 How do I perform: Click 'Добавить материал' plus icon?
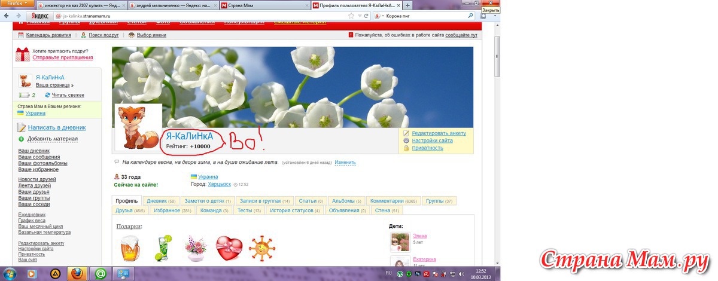22,139
